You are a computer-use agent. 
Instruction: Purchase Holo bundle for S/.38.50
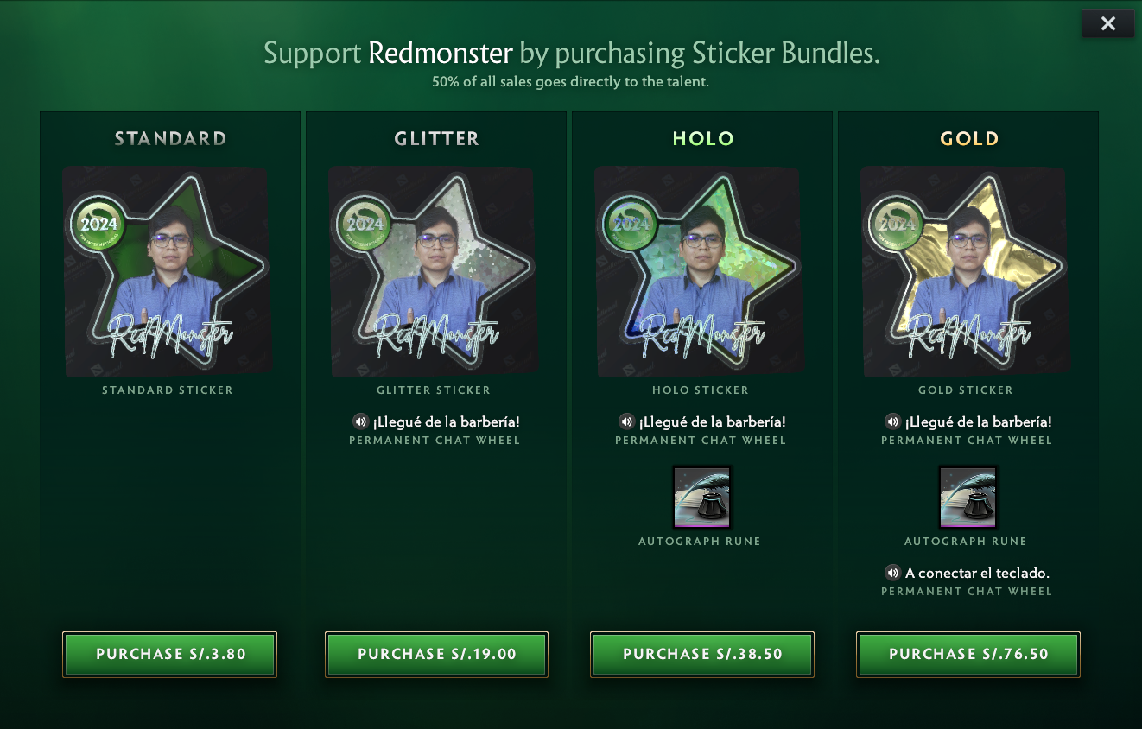click(702, 655)
